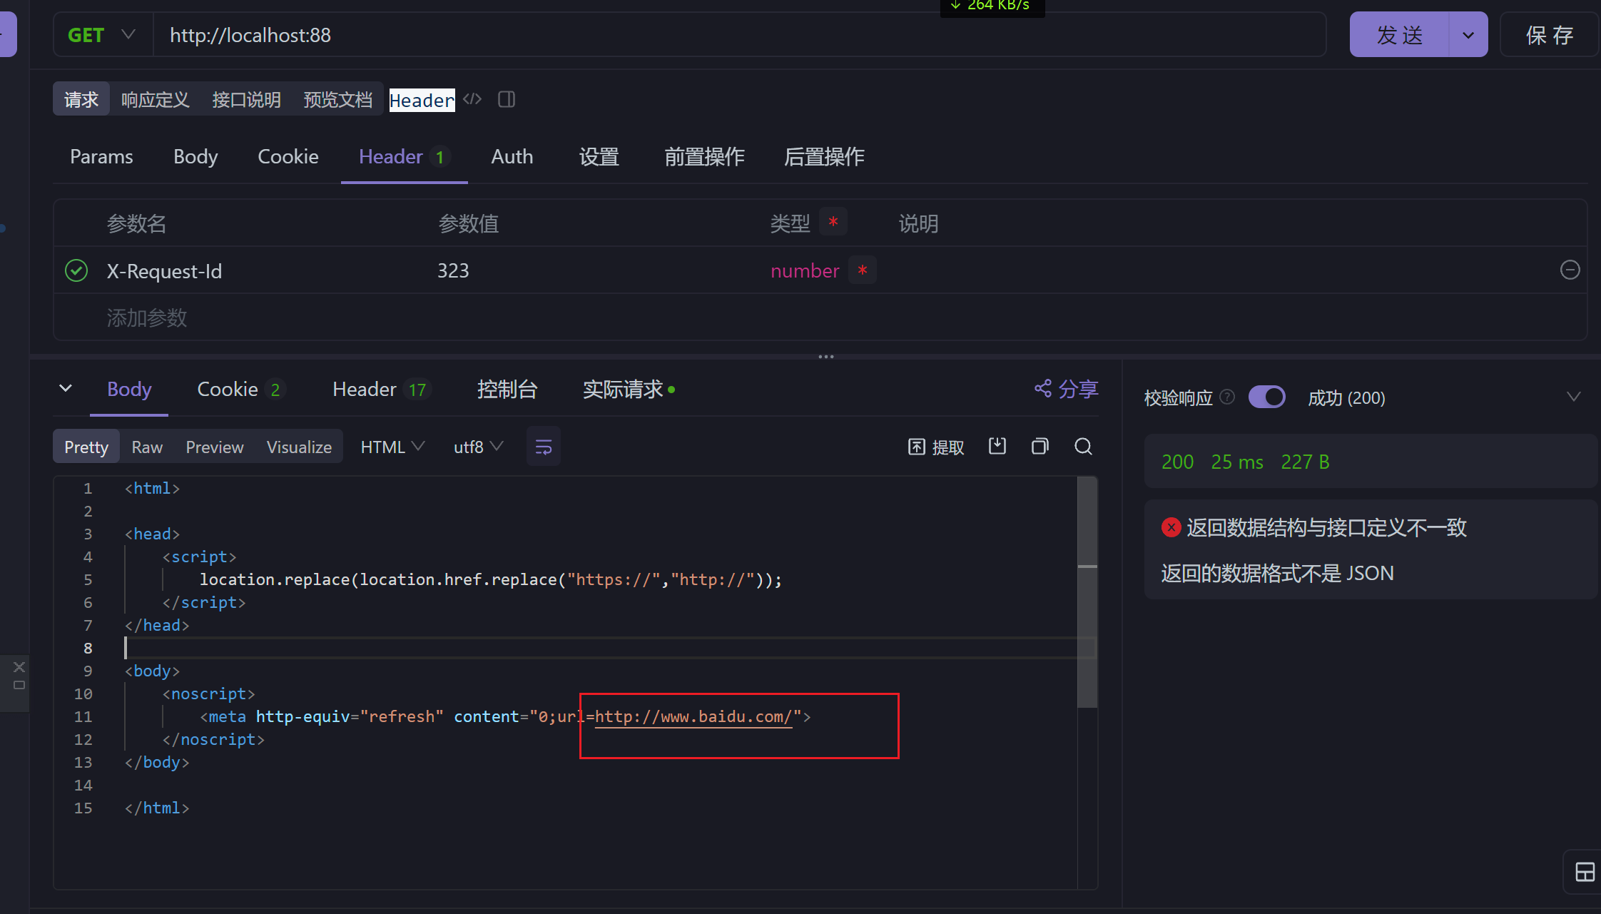
Task: Toggle the split panel layout icon
Action: coord(507,99)
